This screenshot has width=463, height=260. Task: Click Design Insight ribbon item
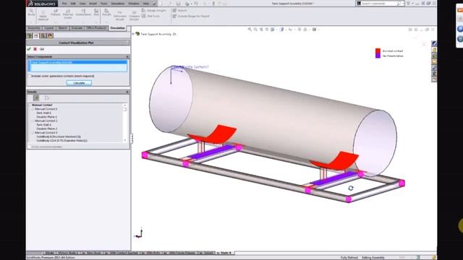tap(153, 10)
